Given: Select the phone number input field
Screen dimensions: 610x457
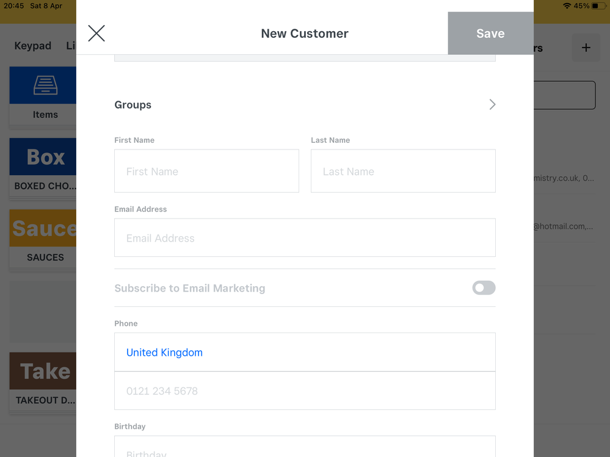Looking at the screenshot, I should click(305, 391).
